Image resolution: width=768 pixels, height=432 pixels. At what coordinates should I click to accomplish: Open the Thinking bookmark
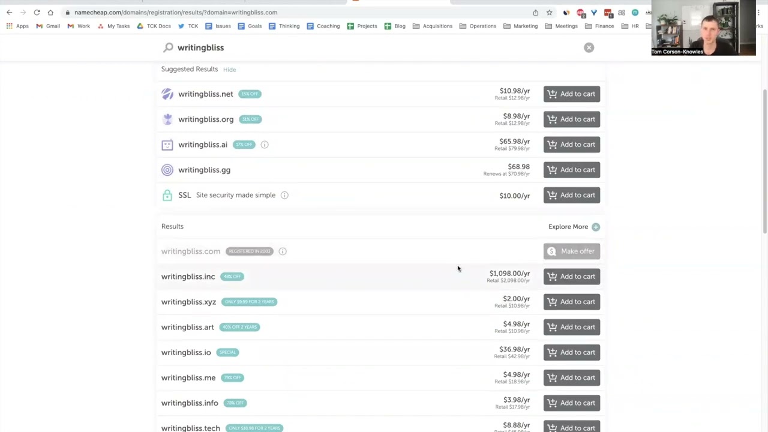point(284,26)
